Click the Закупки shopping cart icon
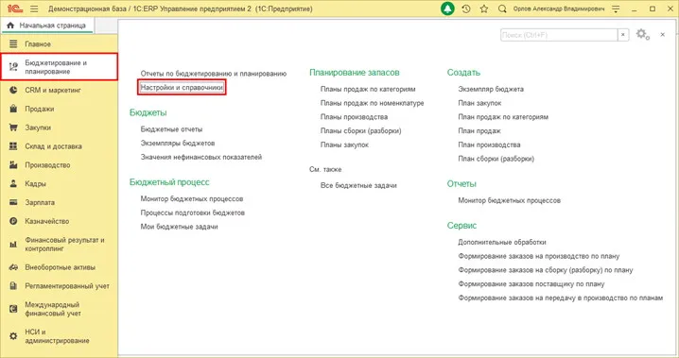The width and height of the screenshot is (679, 358). coord(13,128)
